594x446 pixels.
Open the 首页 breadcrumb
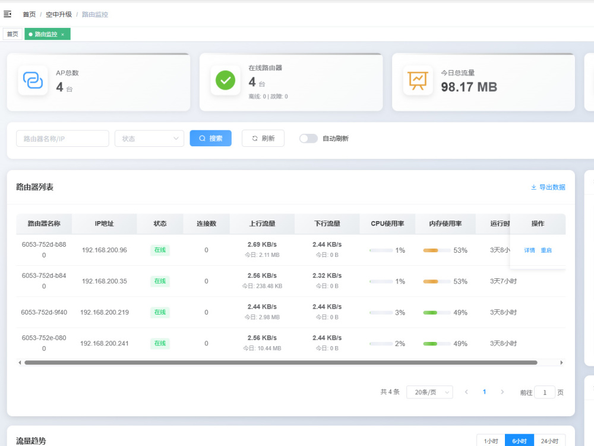click(x=29, y=14)
